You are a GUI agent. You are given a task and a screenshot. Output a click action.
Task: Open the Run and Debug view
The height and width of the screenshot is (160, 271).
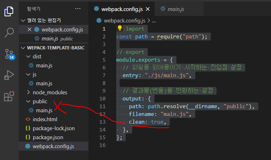point(9,75)
